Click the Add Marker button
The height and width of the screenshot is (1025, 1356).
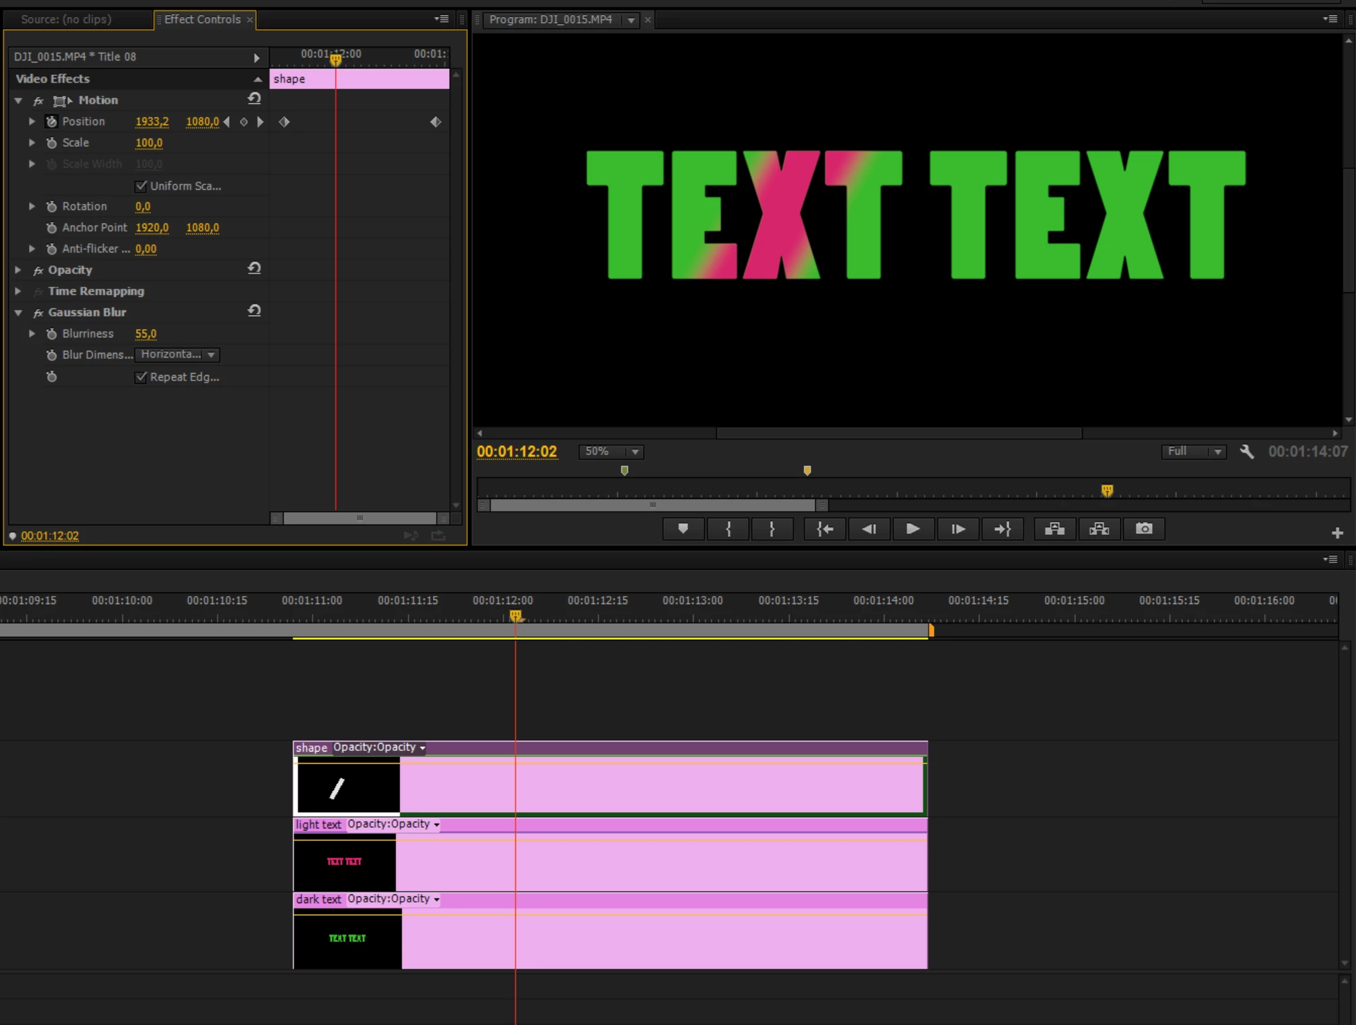pos(683,529)
